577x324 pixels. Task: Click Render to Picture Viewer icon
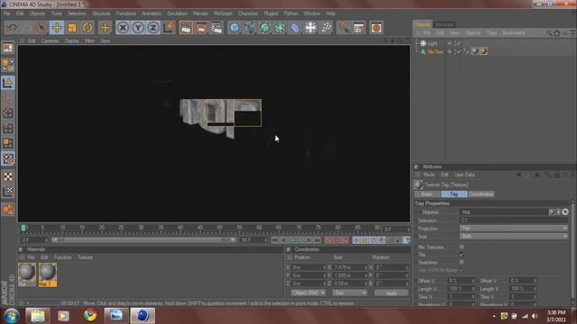(x=201, y=28)
